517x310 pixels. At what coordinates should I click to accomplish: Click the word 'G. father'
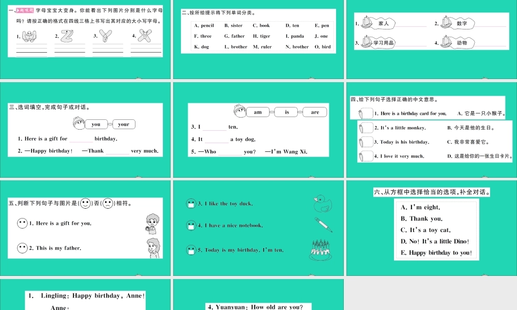[x=234, y=36]
